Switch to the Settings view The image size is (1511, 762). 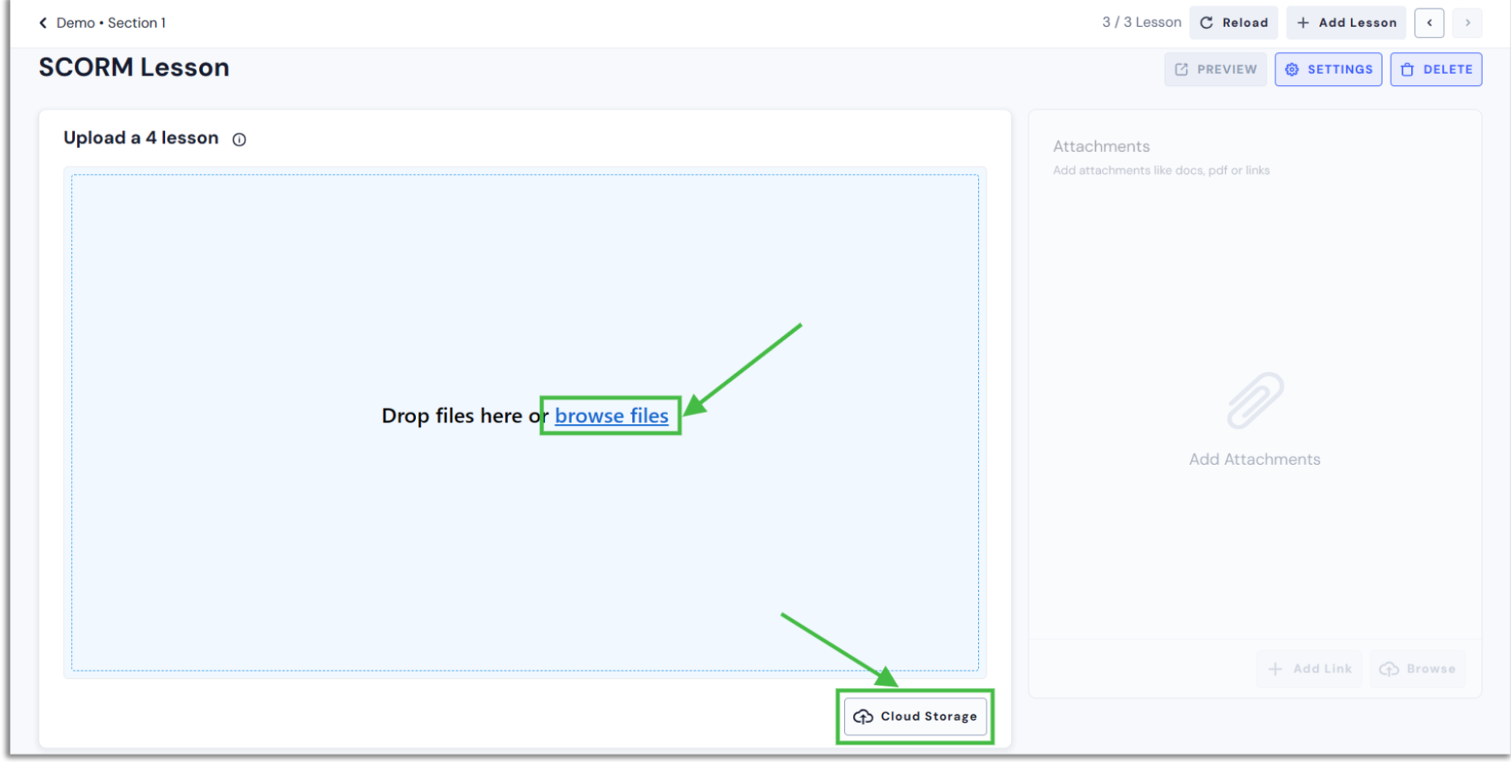coord(1328,69)
